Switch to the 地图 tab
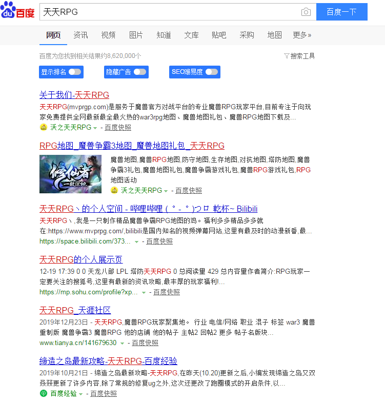The image size is (385, 402). [x=275, y=35]
